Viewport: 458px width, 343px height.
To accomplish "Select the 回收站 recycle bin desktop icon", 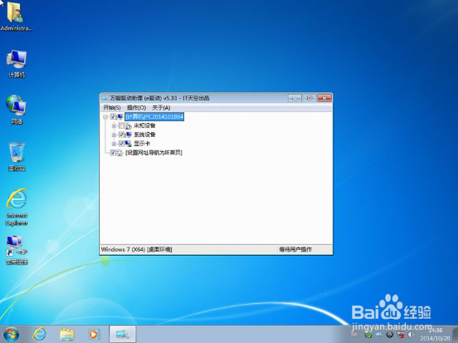I will [x=17, y=156].
